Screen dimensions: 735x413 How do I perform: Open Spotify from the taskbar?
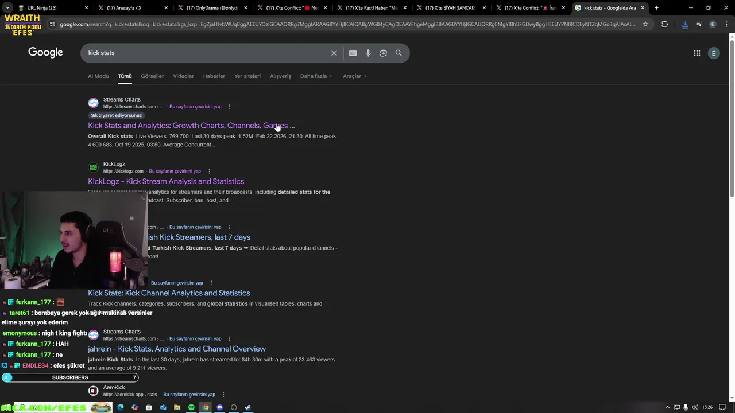(x=191, y=407)
